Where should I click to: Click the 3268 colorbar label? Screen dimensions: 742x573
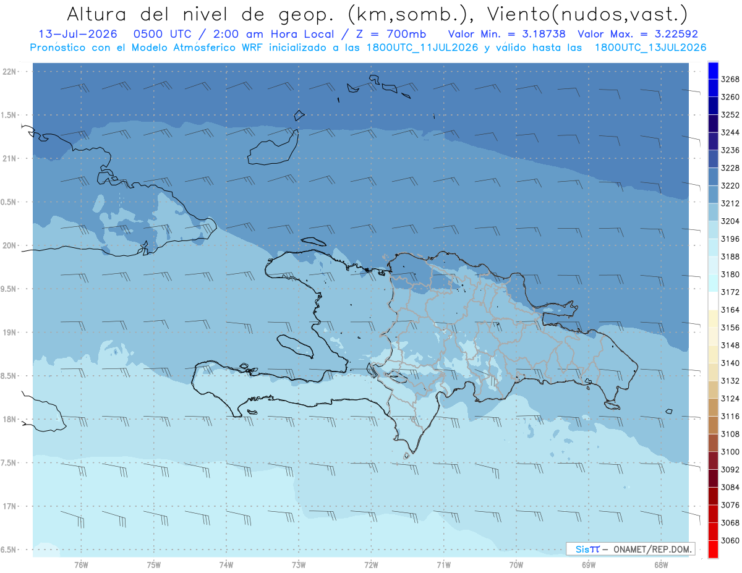tap(730, 79)
